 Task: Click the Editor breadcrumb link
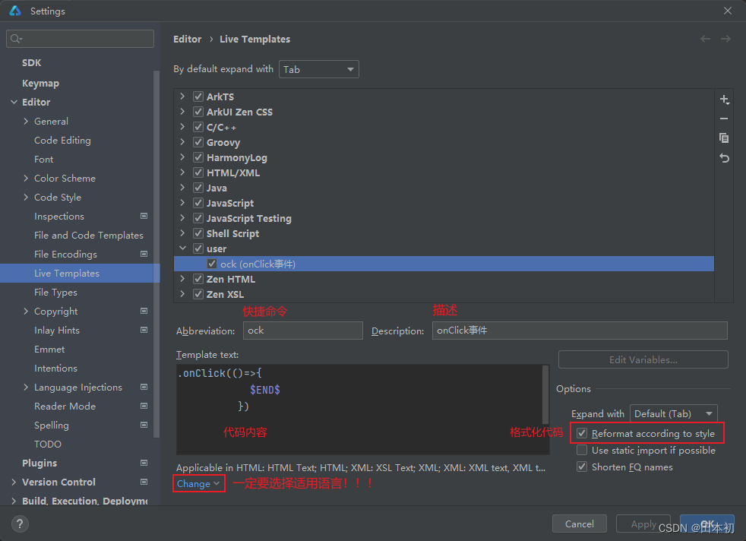coord(187,39)
